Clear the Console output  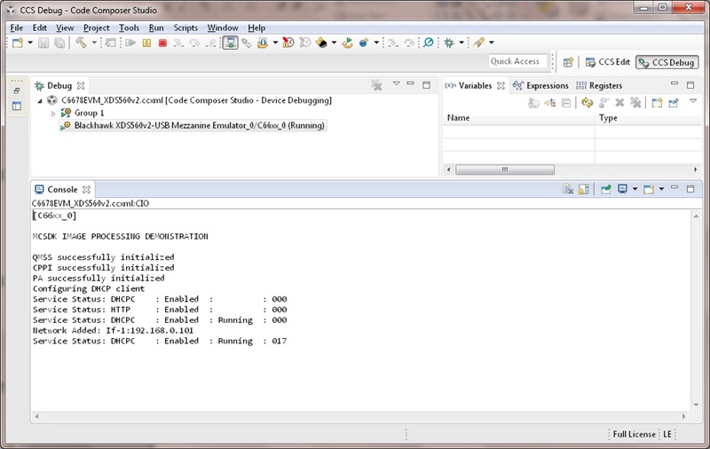pos(568,189)
